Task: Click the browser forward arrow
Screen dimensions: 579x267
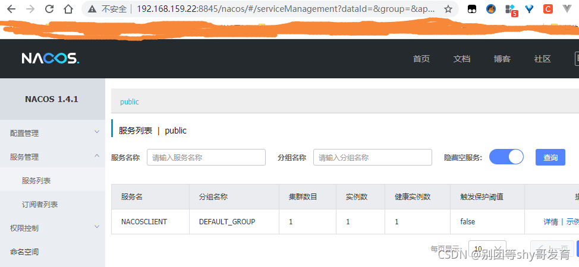Action: [30, 9]
